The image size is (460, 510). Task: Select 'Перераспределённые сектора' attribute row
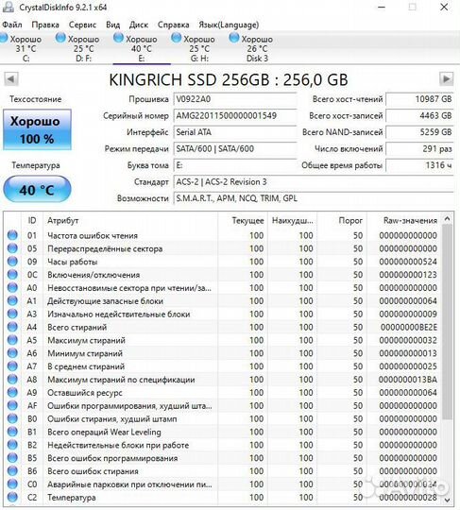pos(223,248)
